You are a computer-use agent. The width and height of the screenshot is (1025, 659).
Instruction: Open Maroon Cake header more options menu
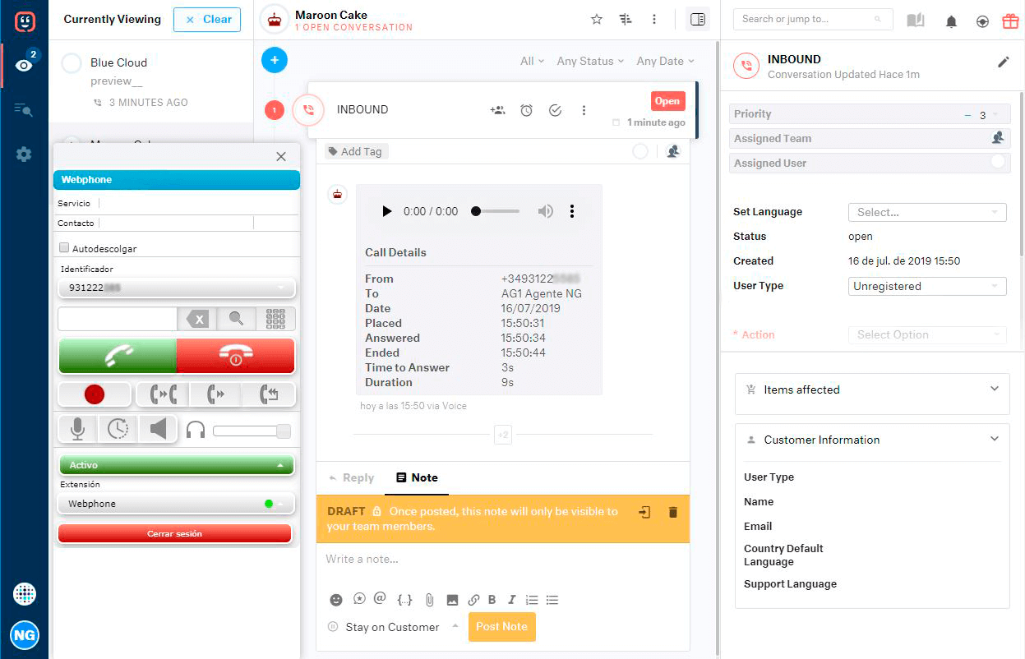coord(654,20)
